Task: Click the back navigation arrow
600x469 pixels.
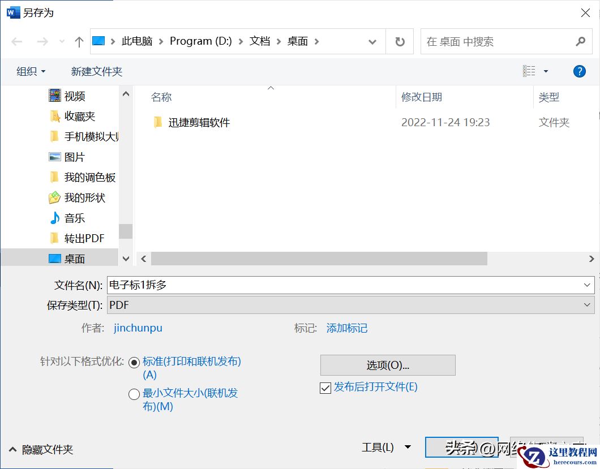Action: [16, 41]
